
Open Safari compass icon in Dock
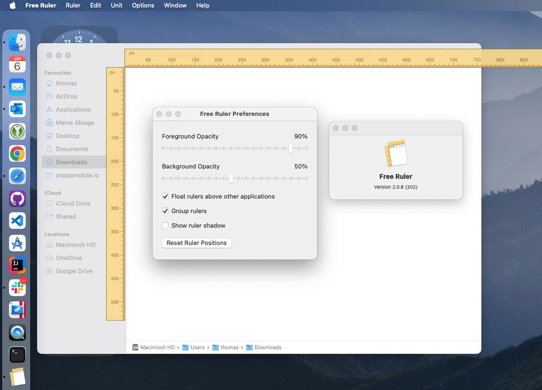click(17, 176)
